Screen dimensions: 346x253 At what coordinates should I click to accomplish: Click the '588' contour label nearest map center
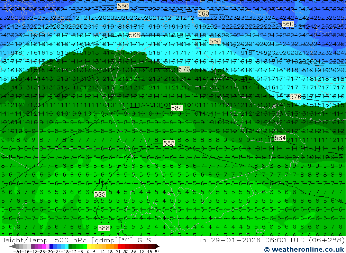[x=169, y=143]
